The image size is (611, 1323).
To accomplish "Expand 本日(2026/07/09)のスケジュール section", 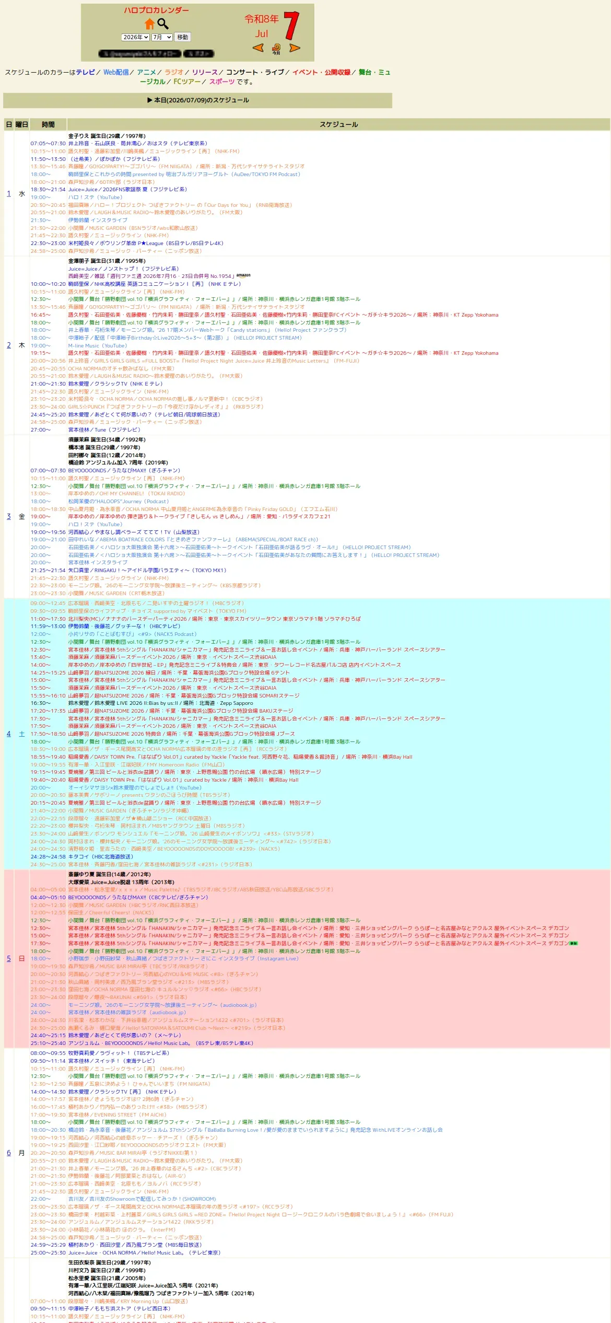I will [x=198, y=100].
